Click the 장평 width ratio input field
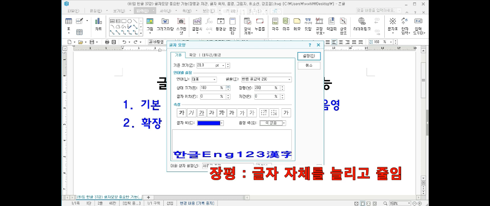 tap(264, 88)
